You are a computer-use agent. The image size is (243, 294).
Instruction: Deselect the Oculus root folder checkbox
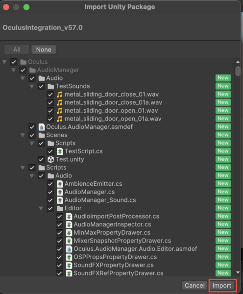(14, 62)
